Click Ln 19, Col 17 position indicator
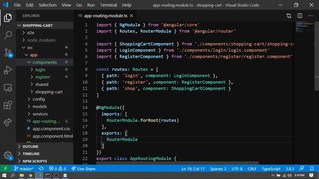This screenshot has width=319, height=179. pyautogui.click(x=193, y=169)
